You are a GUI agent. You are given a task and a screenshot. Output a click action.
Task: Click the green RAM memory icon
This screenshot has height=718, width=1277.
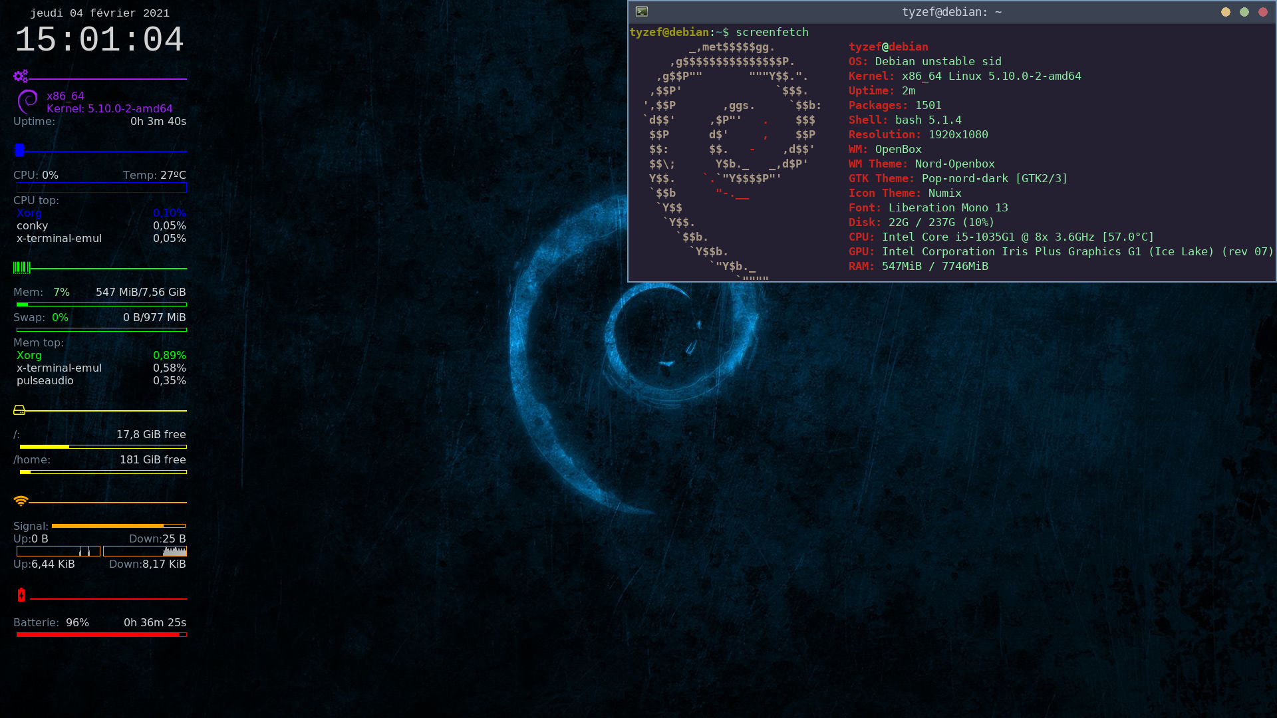click(x=21, y=268)
